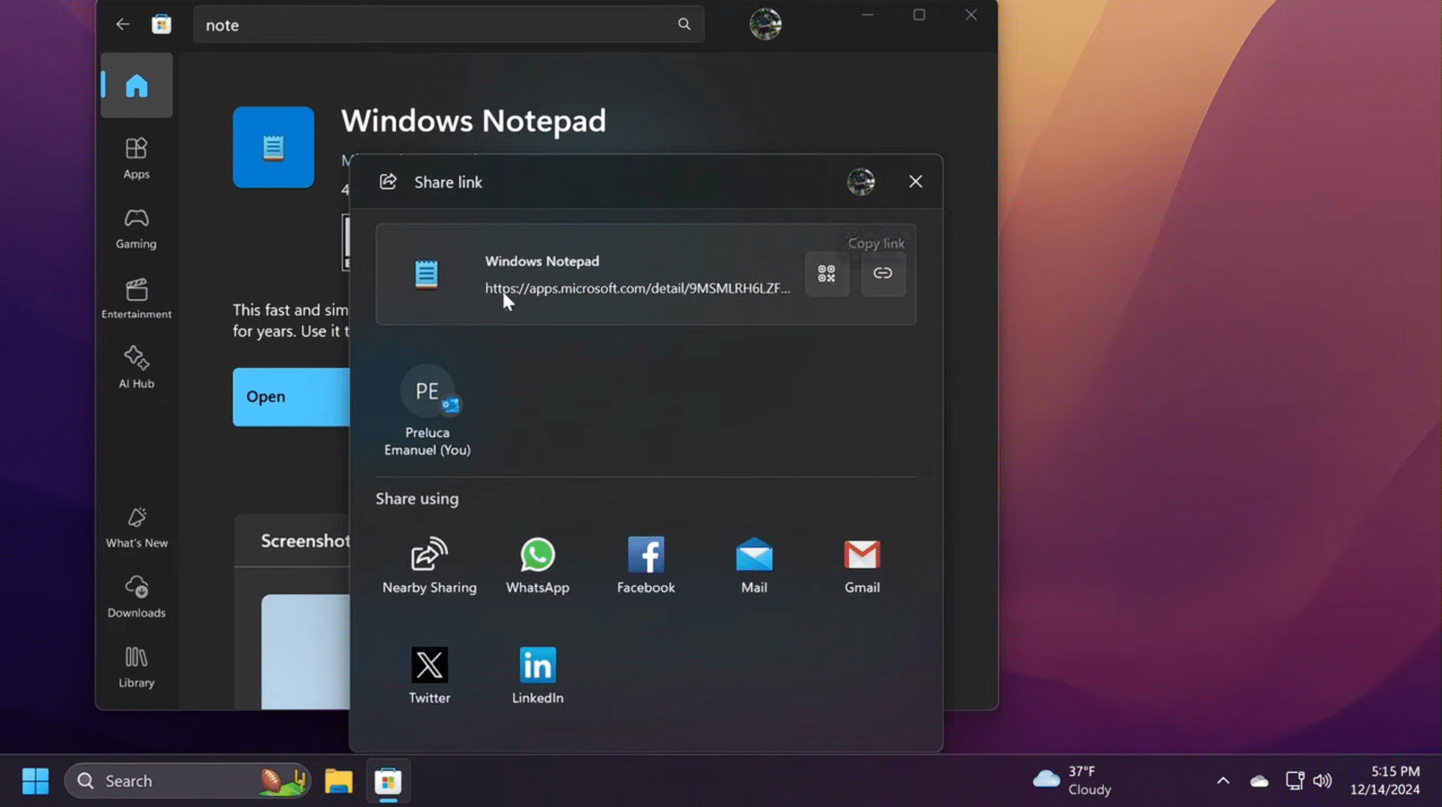Image resolution: width=1442 pixels, height=807 pixels.
Task: Open the Downloads section
Action: pyautogui.click(x=136, y=597)
